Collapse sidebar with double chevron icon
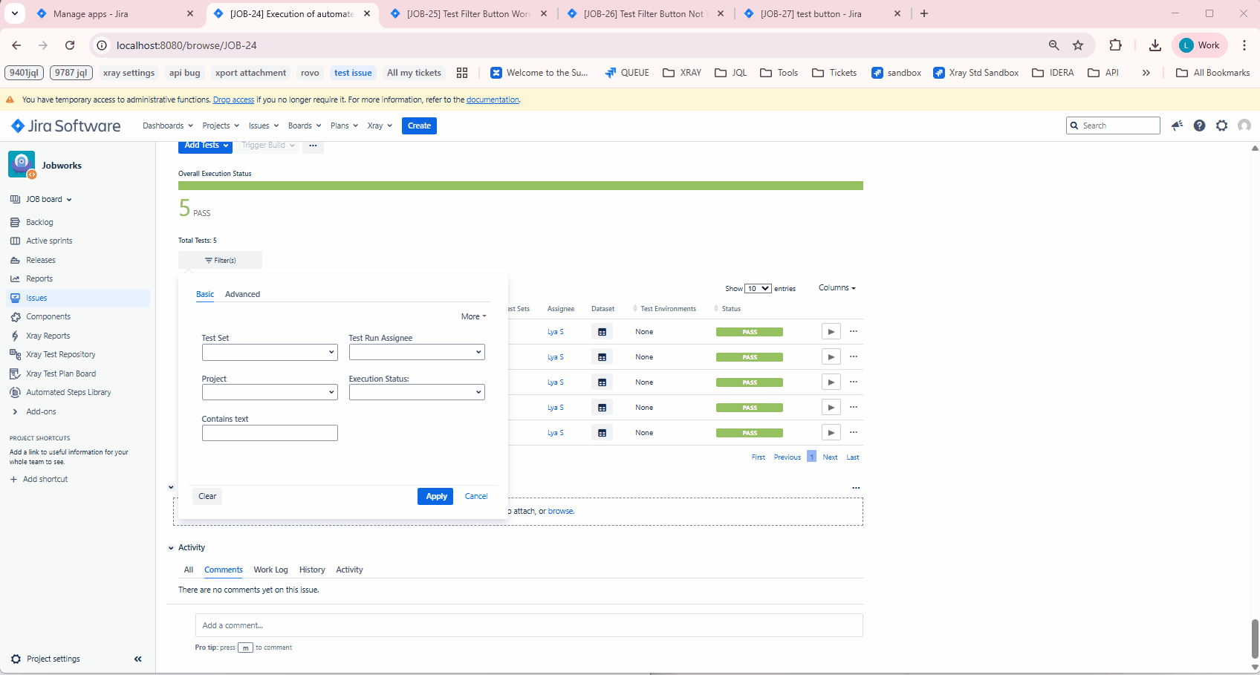This screenshot has height=675, width=1260. coord(137,659)
